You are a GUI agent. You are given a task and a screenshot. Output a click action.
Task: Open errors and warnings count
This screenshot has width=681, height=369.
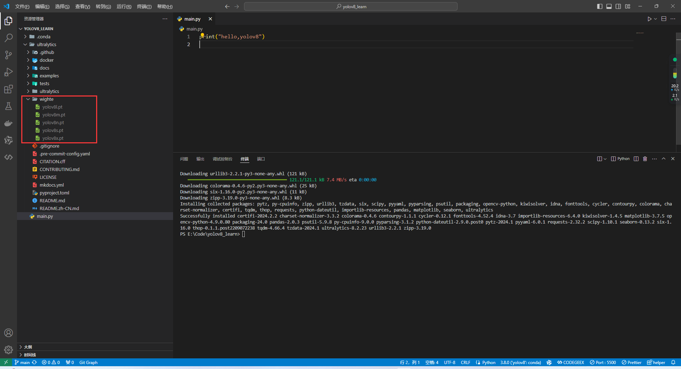click(51, 362)
